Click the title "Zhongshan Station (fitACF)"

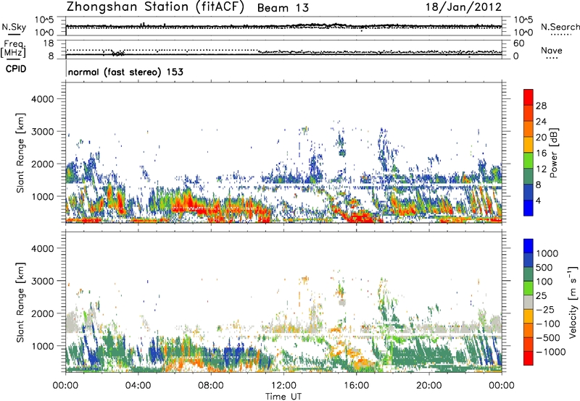tap(155, 7)
